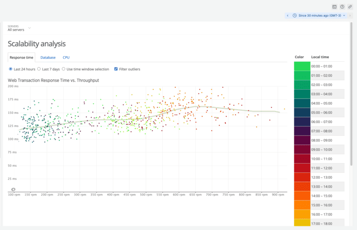
Task: Select Use time window selection option
Action: coord(64,69)
